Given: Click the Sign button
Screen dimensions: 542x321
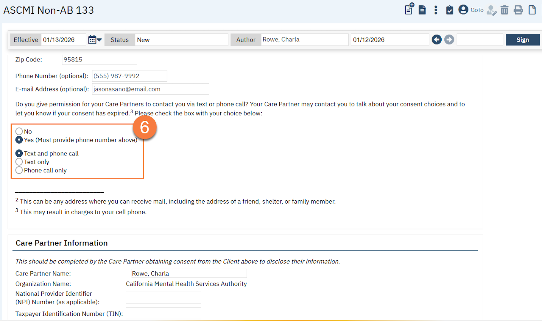Looking at the screenshot, I should coord(522,40).
